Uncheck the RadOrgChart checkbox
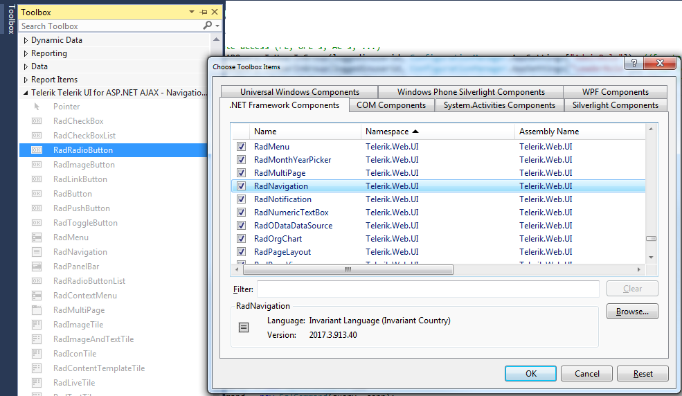The width and height of the screenshot is (682, 396). point(241,239)
